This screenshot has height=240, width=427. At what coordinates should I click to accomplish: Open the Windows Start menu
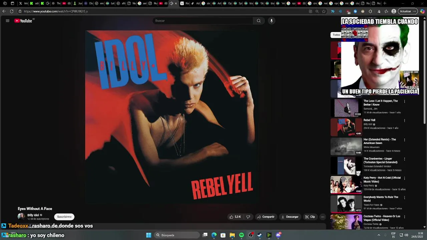point(149,235)
